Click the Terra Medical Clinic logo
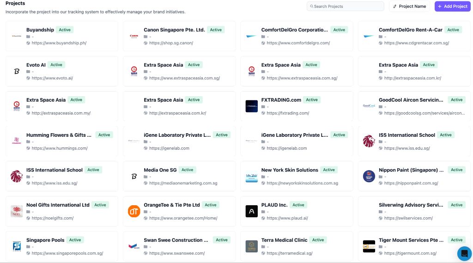The width and height of the screenshot is (473, 263). [x=252, y=246]
